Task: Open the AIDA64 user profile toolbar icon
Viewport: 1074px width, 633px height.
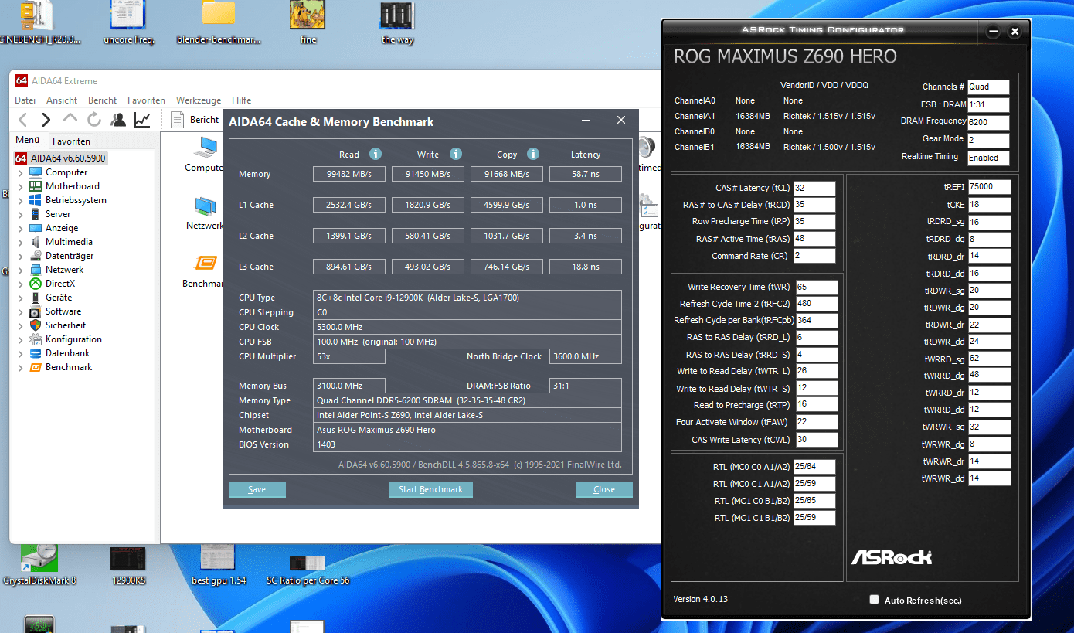Action: point(118,120)
